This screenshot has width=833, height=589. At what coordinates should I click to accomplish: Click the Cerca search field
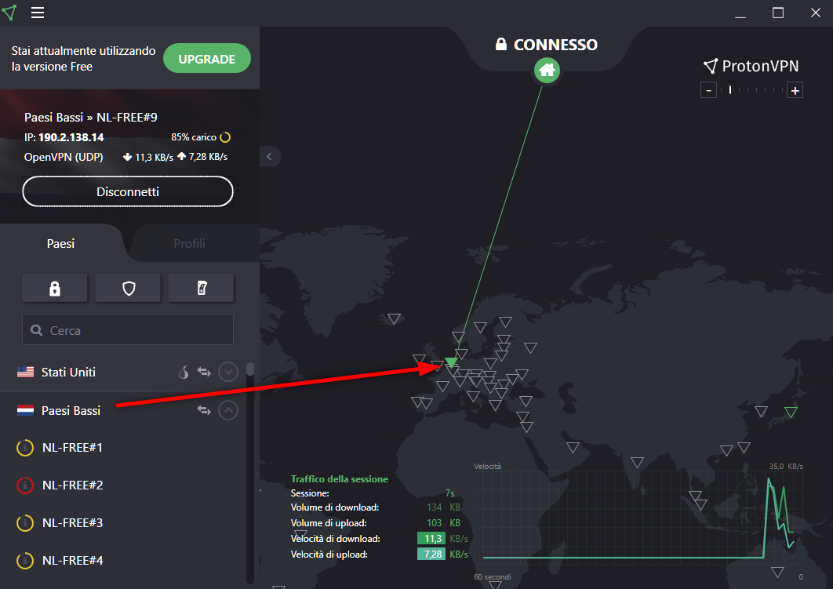tap(128, 330)
